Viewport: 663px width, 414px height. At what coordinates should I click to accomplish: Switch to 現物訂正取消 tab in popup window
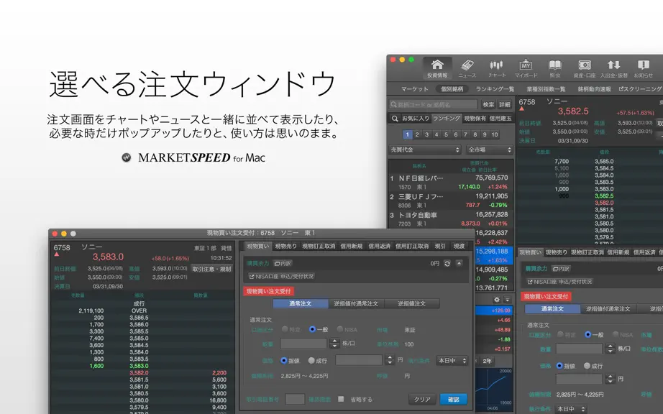click(x=319, y=246)
